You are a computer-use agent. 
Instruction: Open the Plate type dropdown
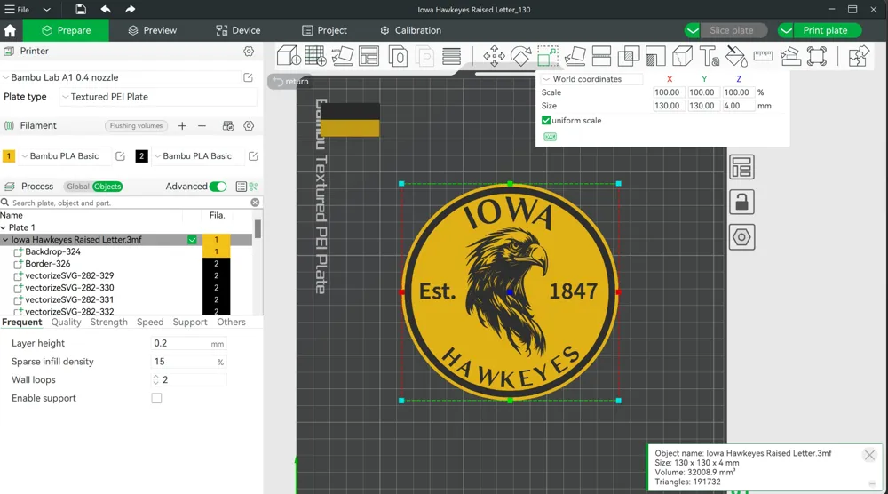158,97
